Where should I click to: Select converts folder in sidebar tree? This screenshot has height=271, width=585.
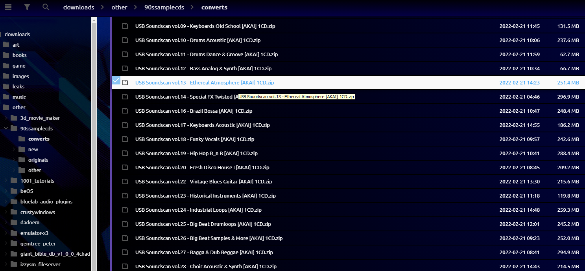(x=39, y=139)
